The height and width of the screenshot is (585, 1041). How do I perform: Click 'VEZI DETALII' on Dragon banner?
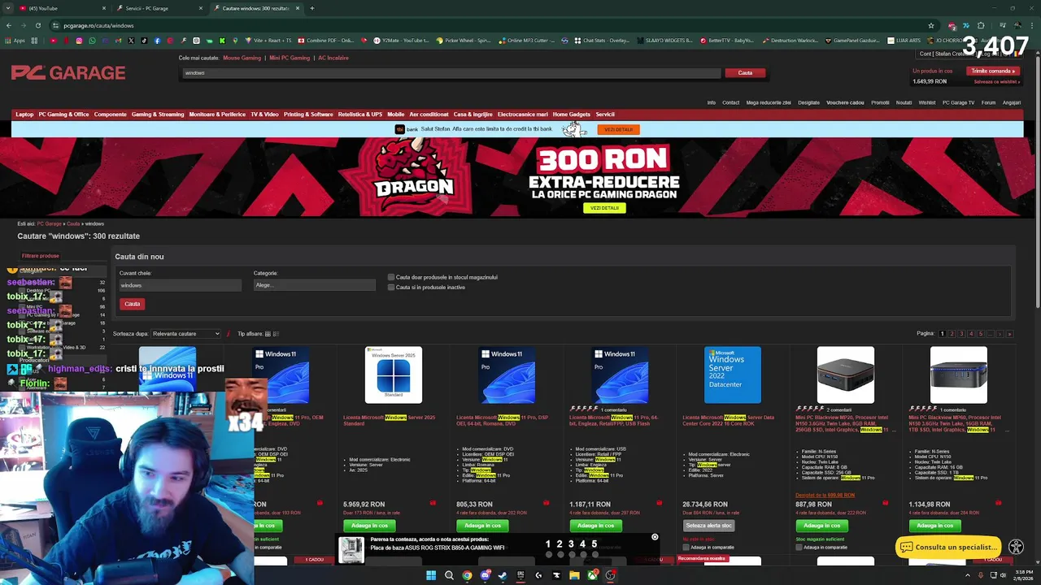click(x=604, y=208)
